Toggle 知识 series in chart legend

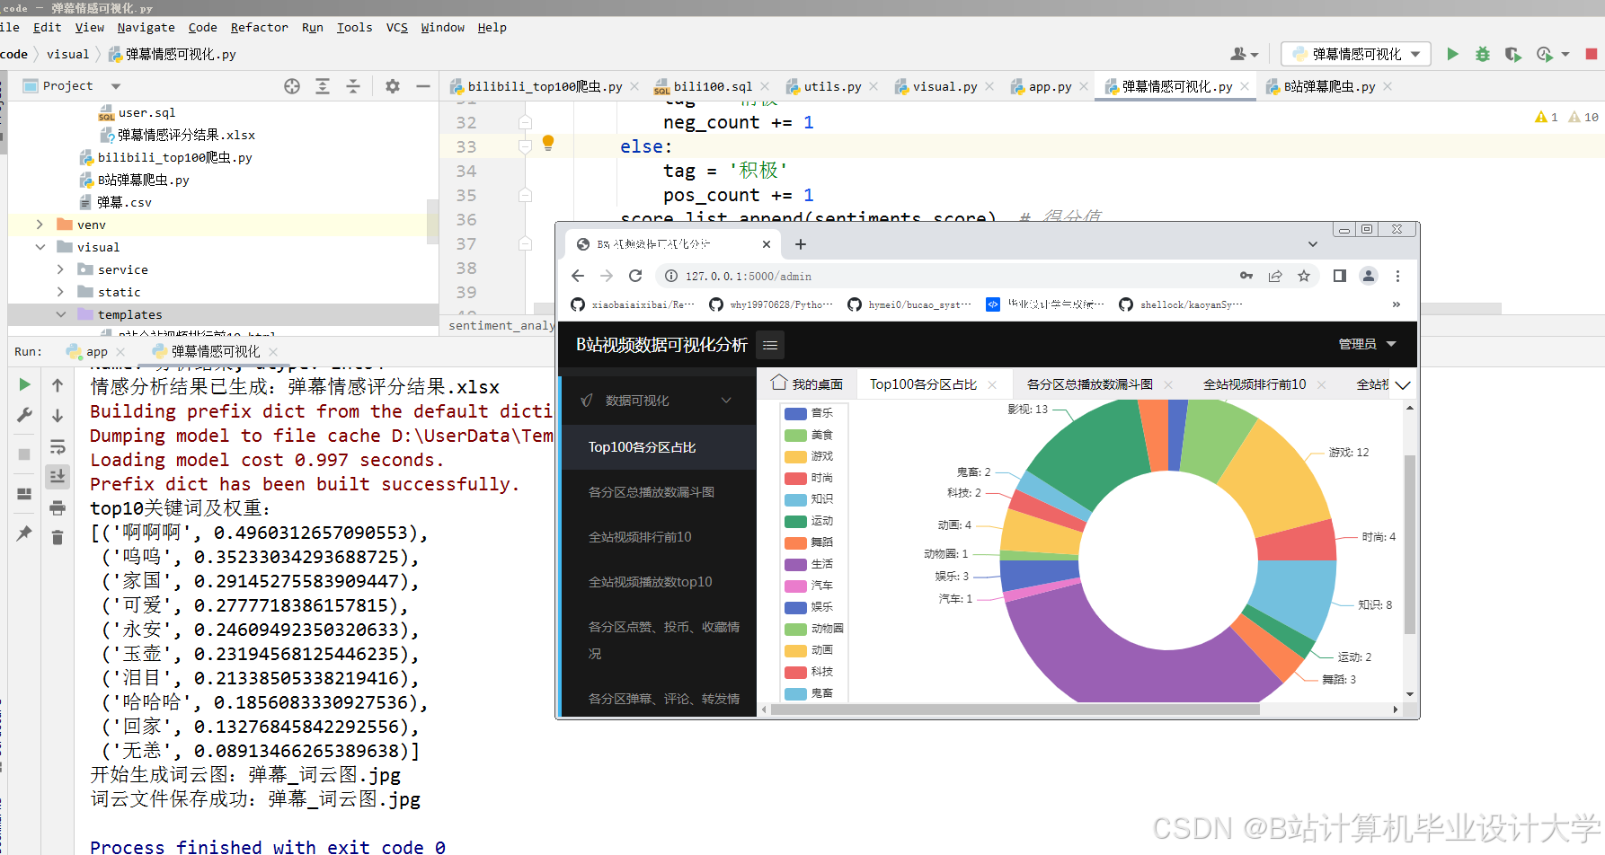point(809,499)
